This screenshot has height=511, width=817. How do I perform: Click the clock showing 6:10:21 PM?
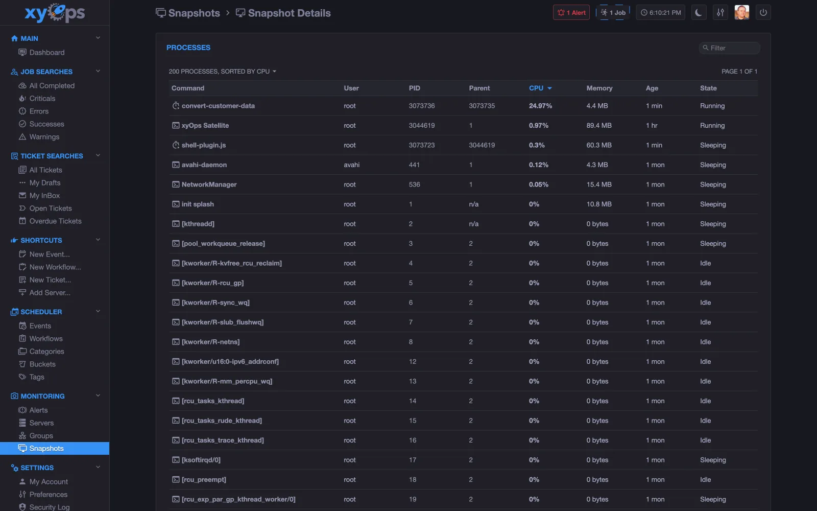661,13
